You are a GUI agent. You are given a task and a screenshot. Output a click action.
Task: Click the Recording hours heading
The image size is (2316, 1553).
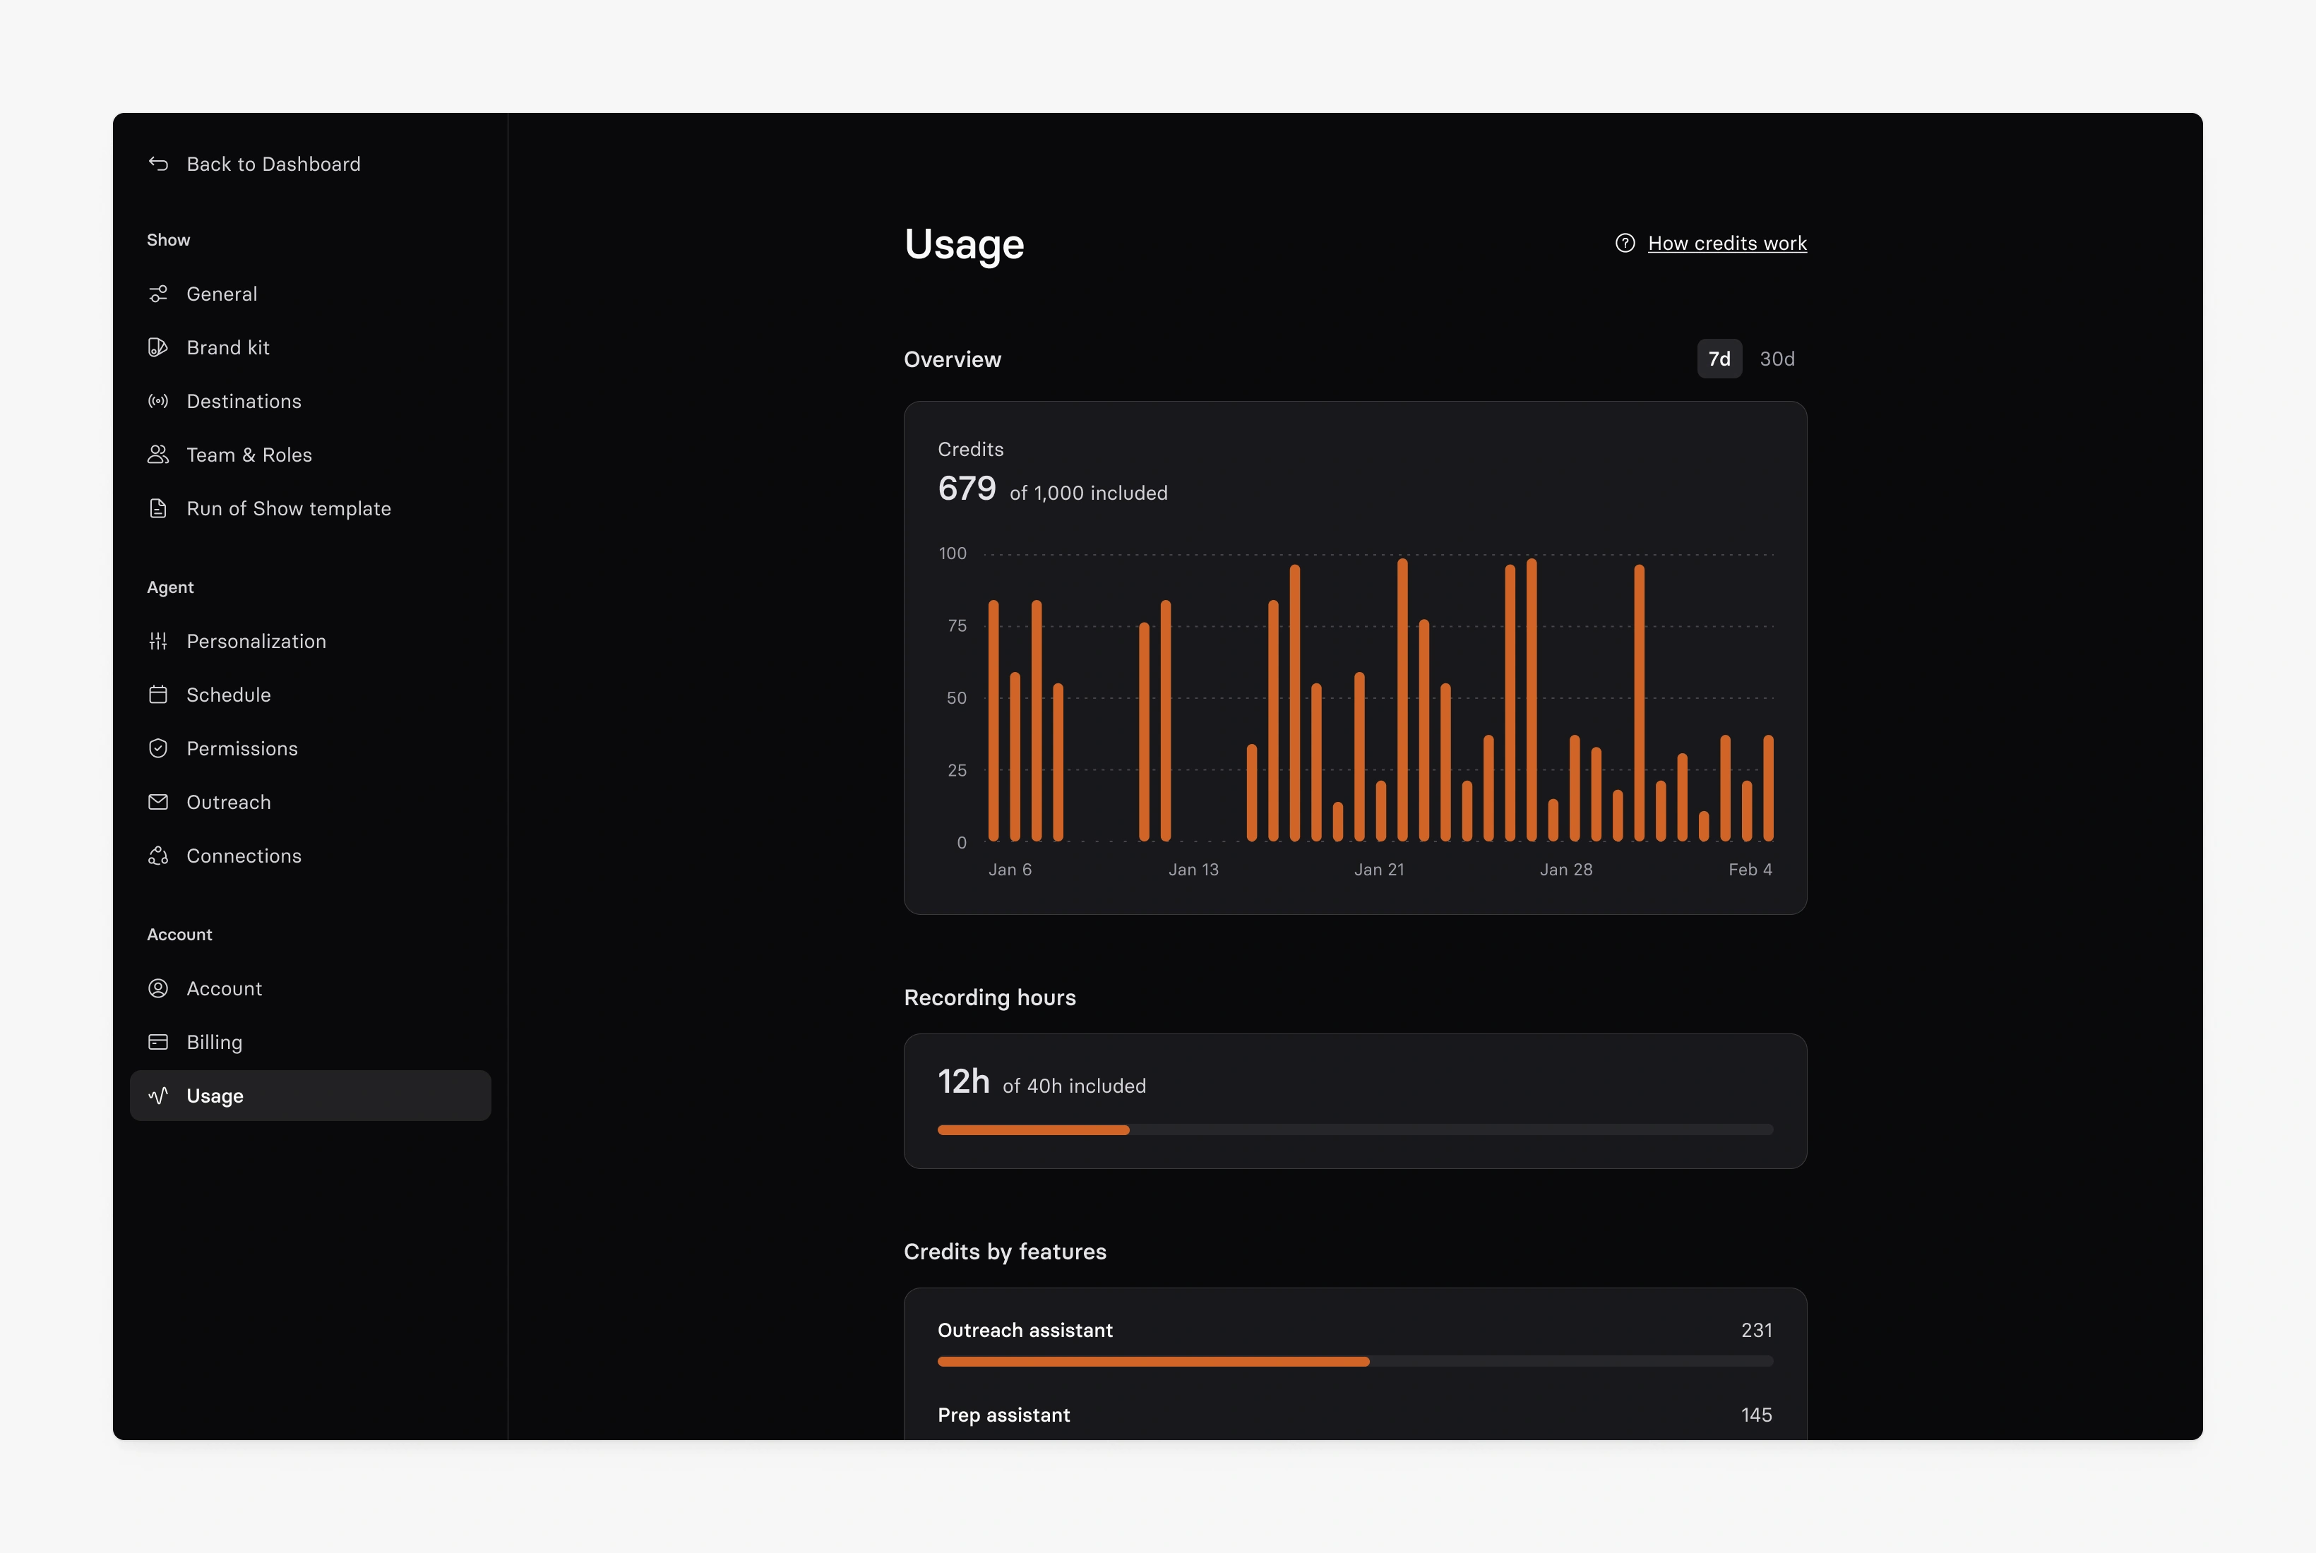point(990,997)
